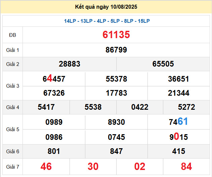The width and height of the screenshot is (212, 177).
Task: Select third prize number 55378
Action: [116, 79]
